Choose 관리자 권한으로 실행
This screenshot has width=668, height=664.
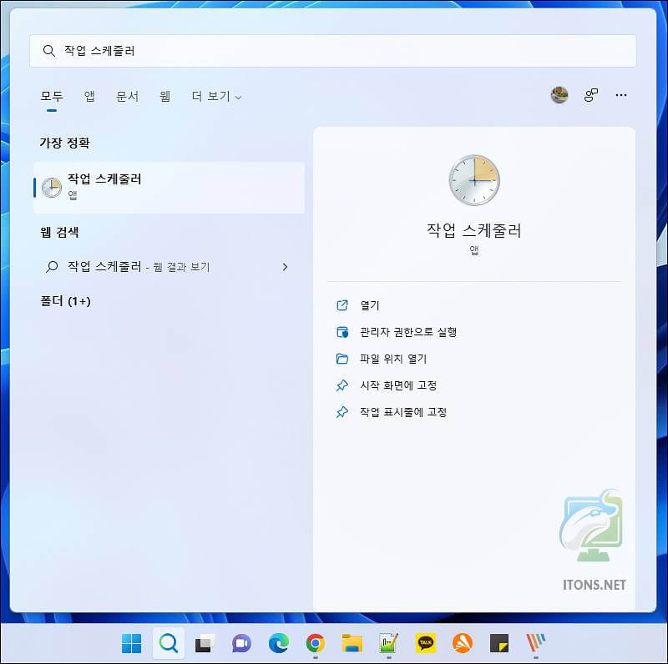pyautogui.click(x=408, y=332)
